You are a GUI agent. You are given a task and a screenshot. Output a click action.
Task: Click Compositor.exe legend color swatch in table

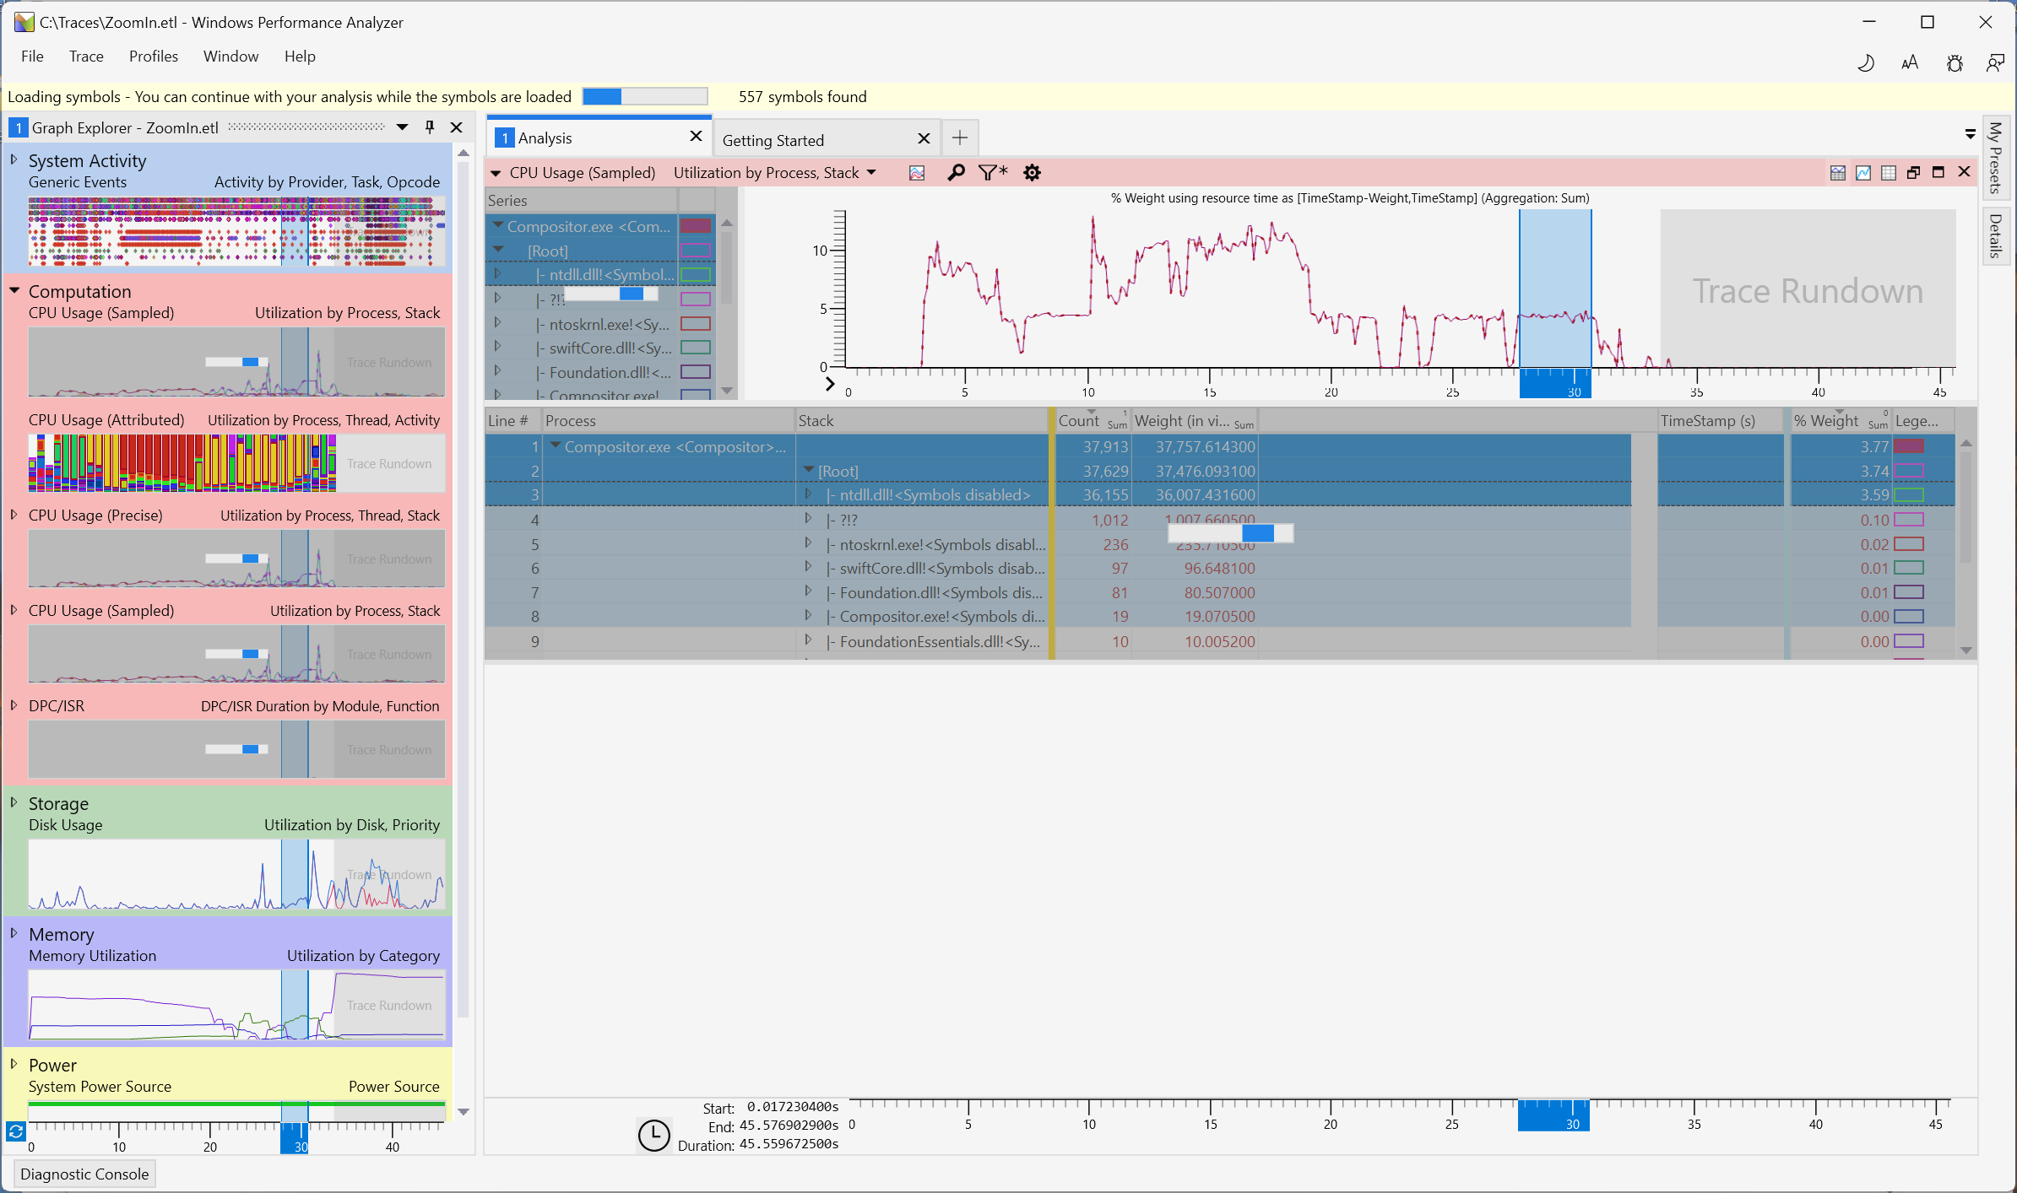pos(1909,446)
